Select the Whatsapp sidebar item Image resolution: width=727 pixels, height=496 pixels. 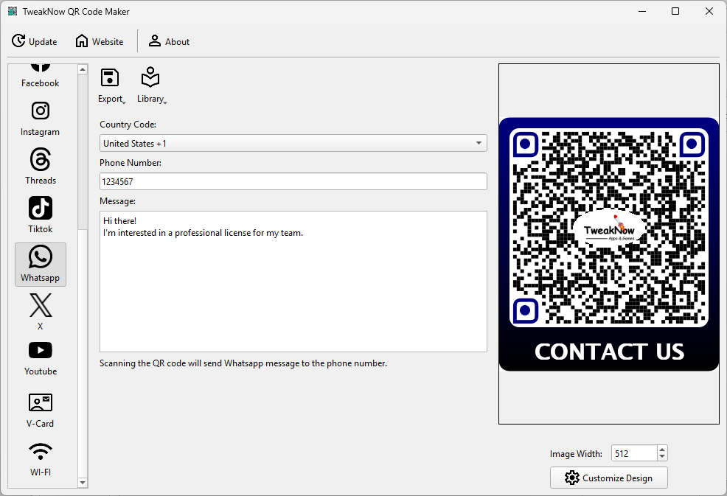pos(41,264)
